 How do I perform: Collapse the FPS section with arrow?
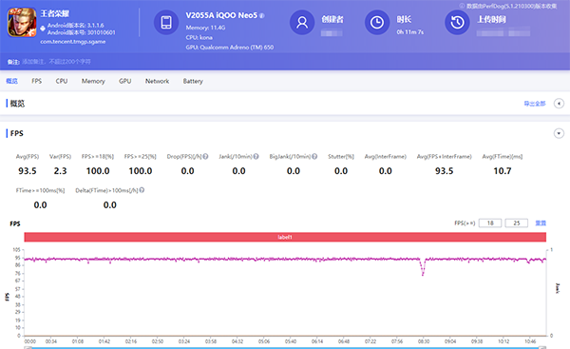tap(559, 133)
